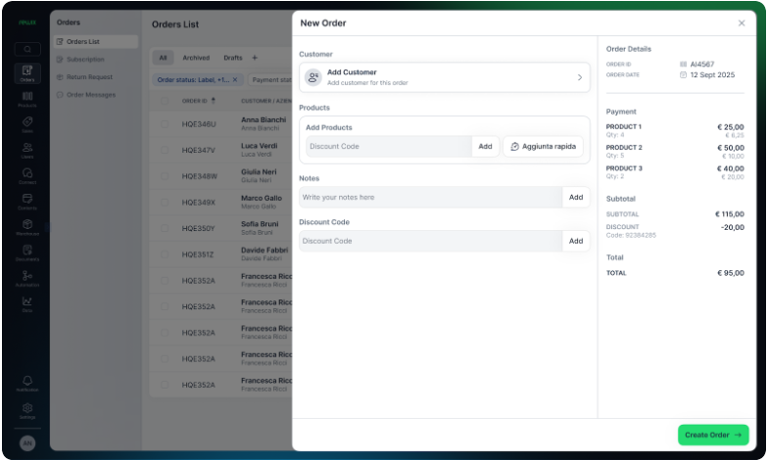
Task: Remove the Order status filter chip
Action: 235,80
